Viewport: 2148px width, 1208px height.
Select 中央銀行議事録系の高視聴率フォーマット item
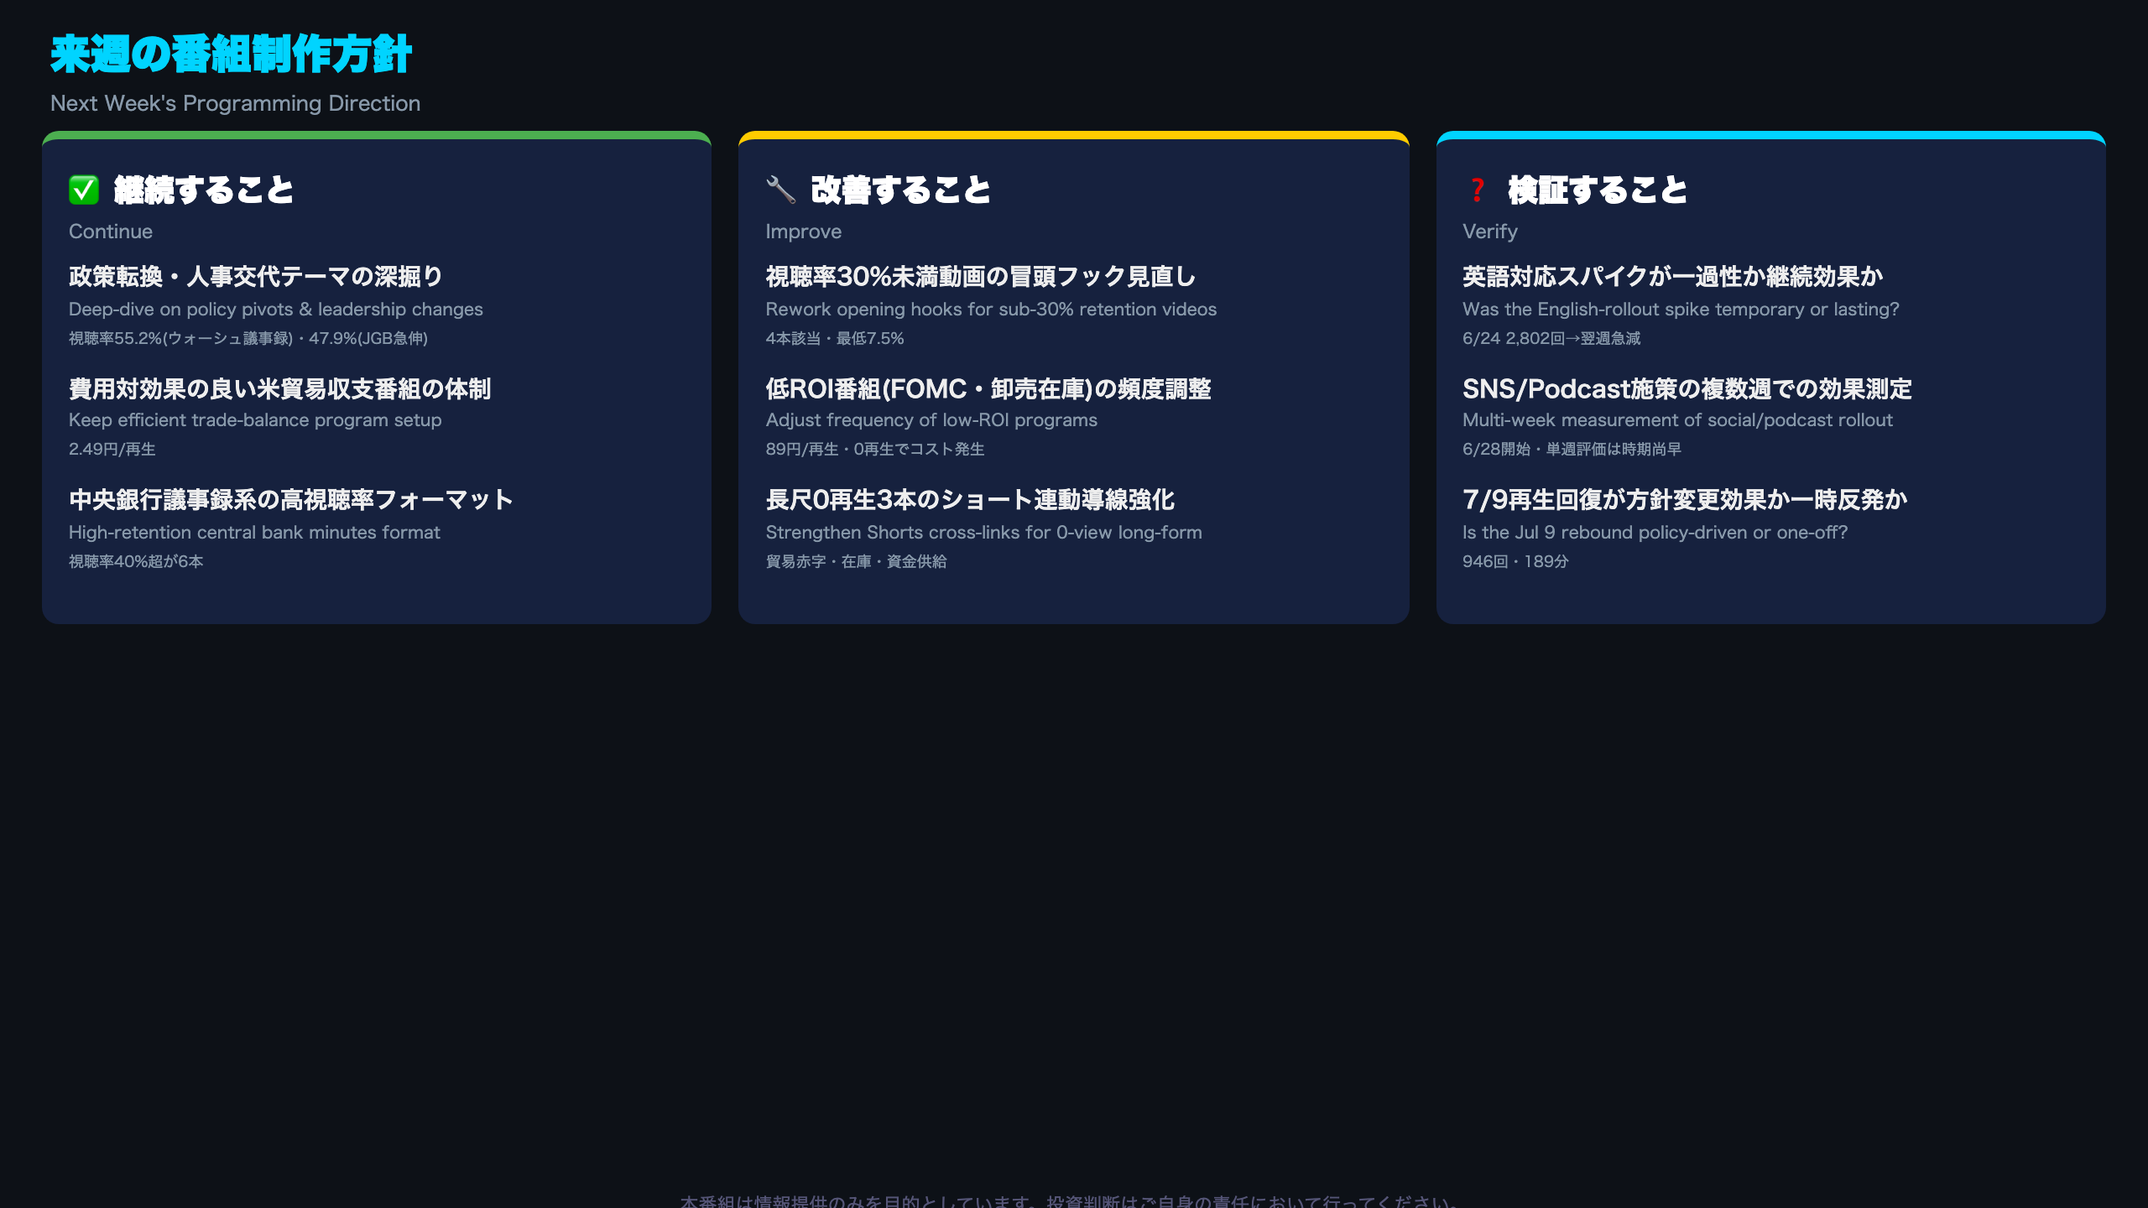pos(291,499)
